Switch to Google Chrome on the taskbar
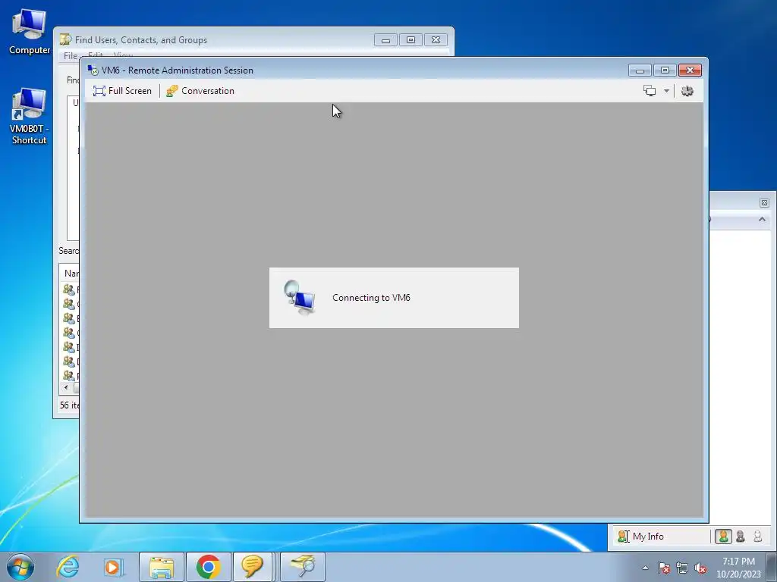 208,567
